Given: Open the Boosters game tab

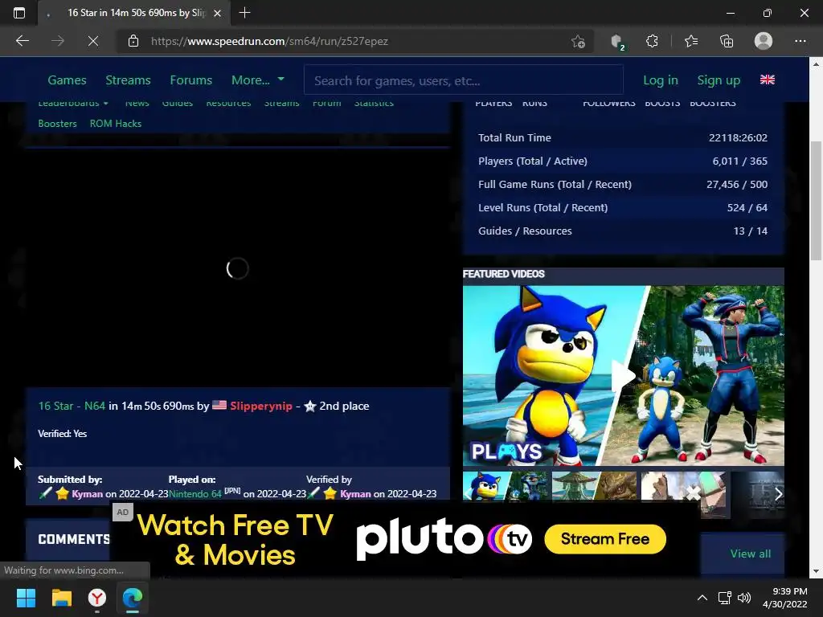Looking at the screenshot, I should (x=57, y=123).
